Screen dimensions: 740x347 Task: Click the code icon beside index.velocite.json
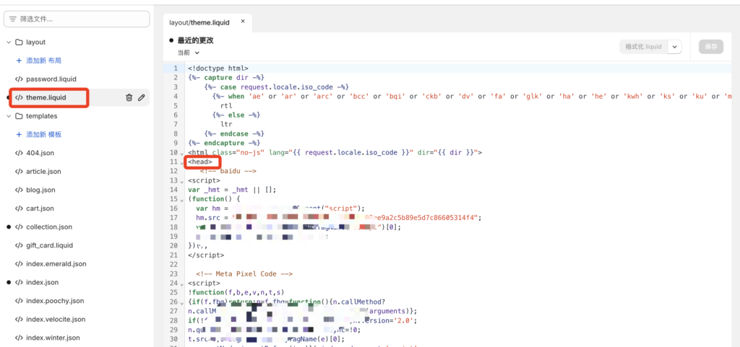18,319
